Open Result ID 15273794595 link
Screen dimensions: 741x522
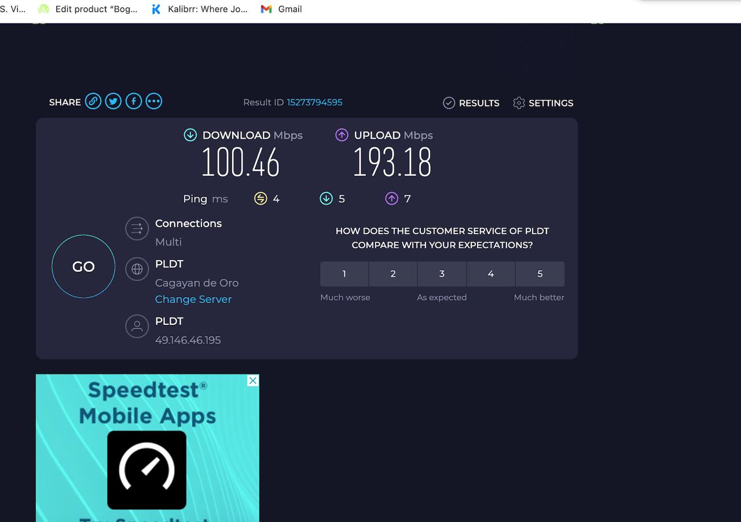click(315, 102)
